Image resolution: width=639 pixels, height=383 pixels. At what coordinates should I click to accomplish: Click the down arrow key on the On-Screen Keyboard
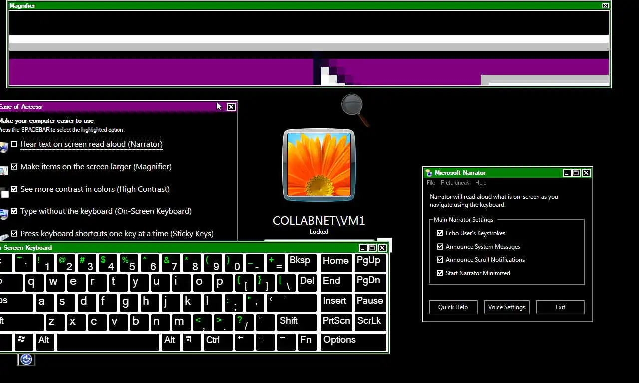click(265, 342)
